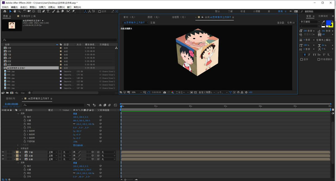336x181 pixels.
Task: Switch to the 渲染队列 tab
Action: 10,98
